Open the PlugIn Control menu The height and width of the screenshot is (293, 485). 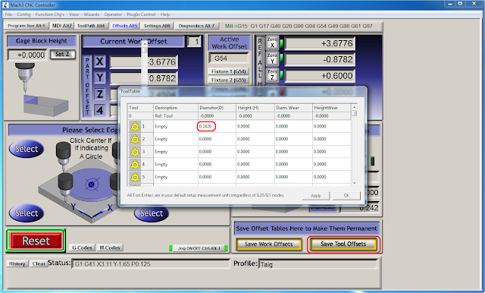pyautogui.click(x=141, y=14)
